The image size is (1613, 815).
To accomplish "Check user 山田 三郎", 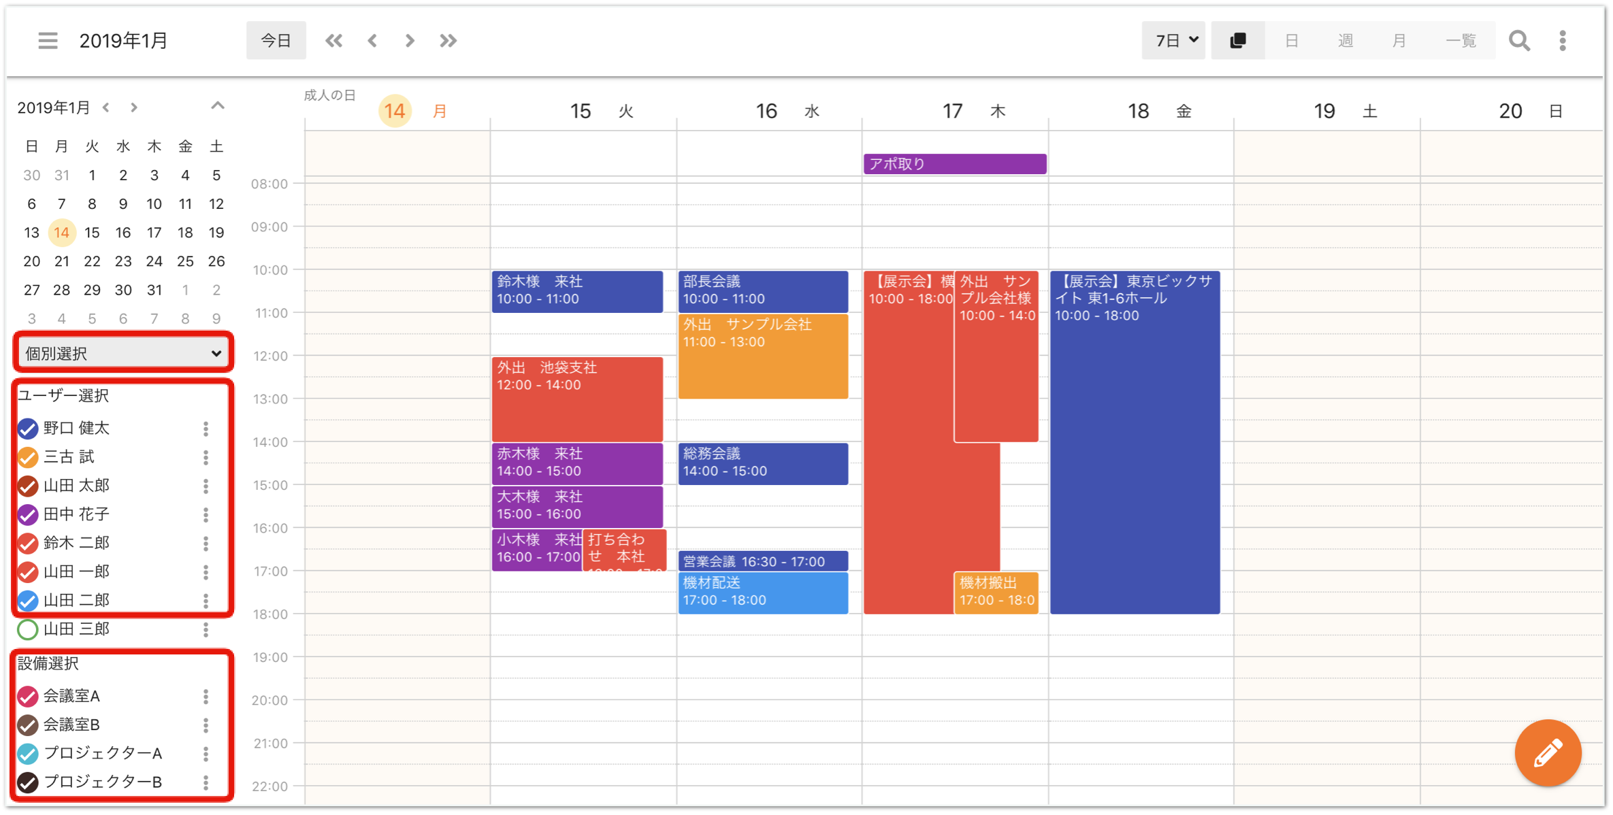I will 28,629.
